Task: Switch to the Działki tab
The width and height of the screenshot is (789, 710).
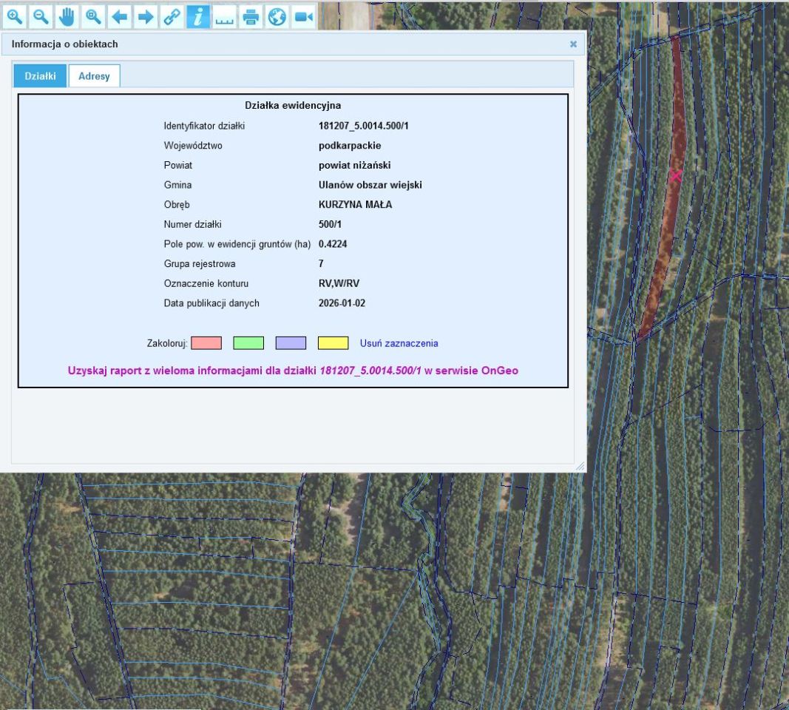Action: click(x=40, y=76)
